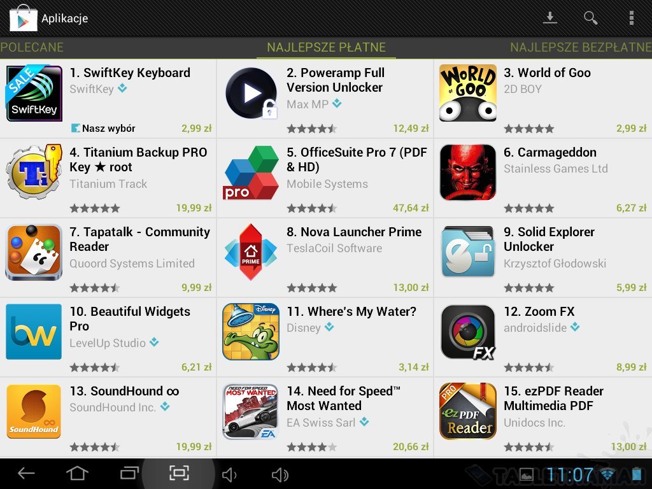
Task: Switch to the POLECANE tab
Action: [x=32, y=47]
